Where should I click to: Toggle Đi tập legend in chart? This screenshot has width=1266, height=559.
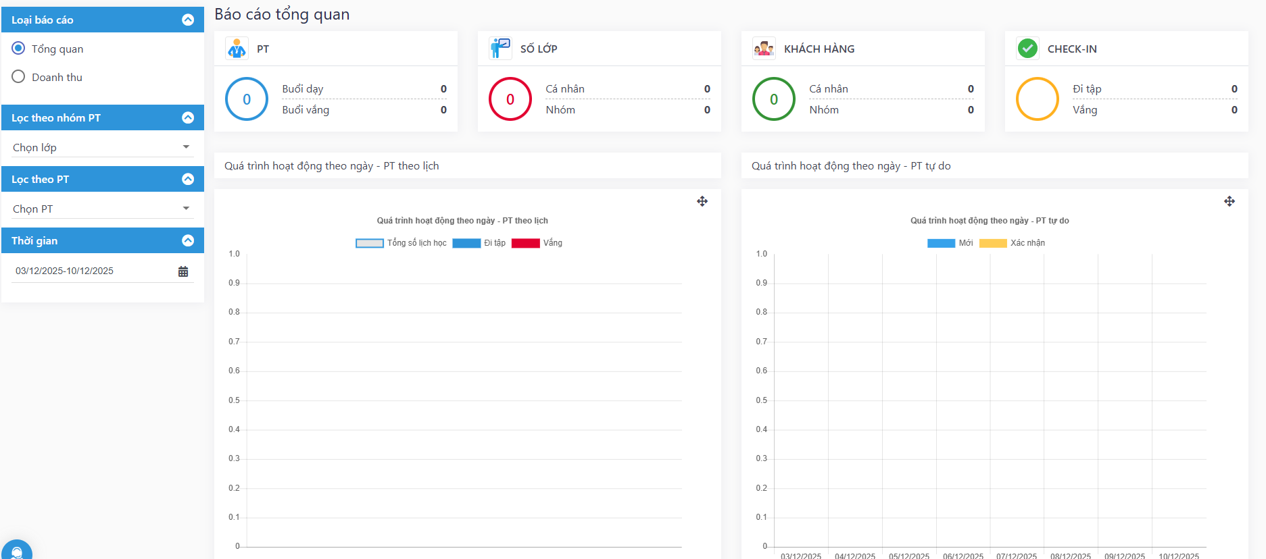click(479, 243)
